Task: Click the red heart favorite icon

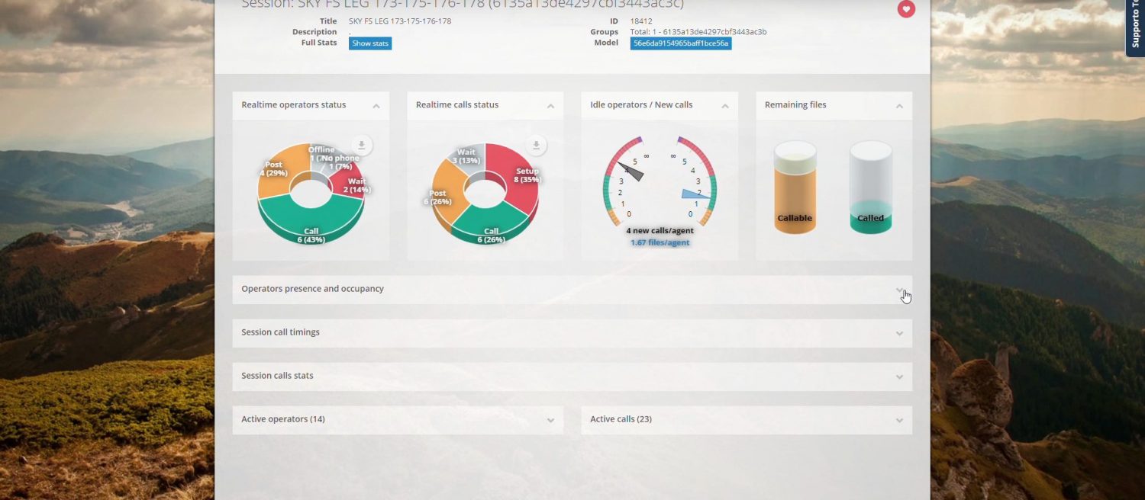Action: coord(905,9)
